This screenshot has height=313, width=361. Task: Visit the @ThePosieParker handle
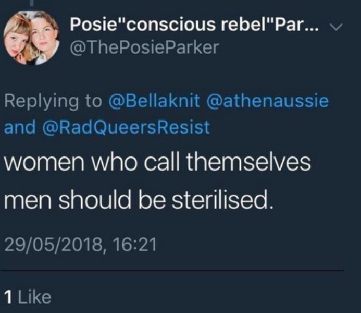144,47
